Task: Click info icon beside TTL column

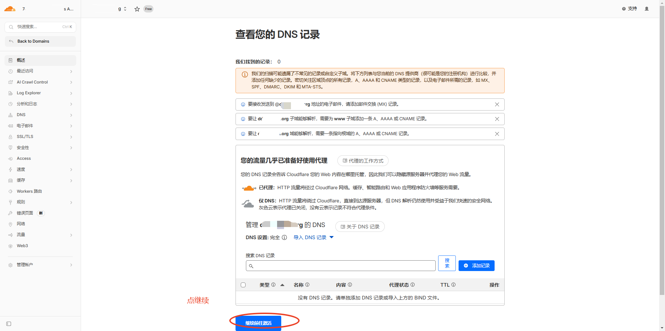Action: point(453,285)
